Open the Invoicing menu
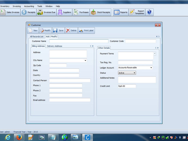 coord(17,6)
